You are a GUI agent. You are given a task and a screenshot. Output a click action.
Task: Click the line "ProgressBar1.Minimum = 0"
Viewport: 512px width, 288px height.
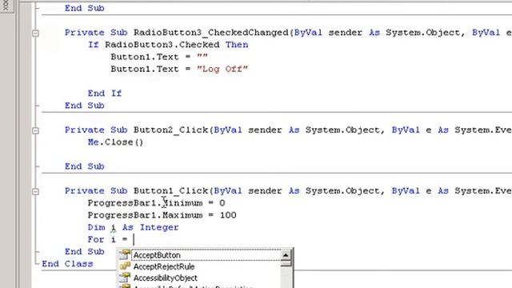point(156,203)
